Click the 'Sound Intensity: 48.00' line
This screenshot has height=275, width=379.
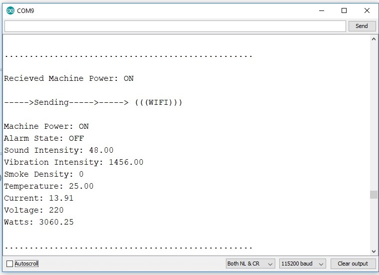[59, 150]
